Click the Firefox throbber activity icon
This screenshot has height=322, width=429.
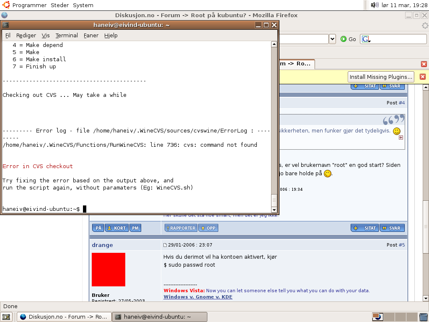click(x=425, y=26)
